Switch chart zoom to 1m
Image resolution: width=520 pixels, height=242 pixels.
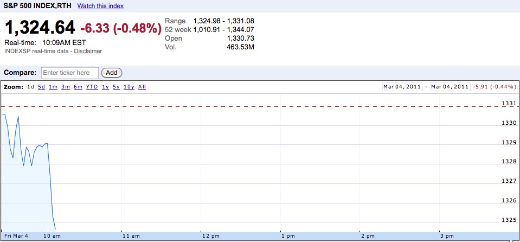coord(53,87)
